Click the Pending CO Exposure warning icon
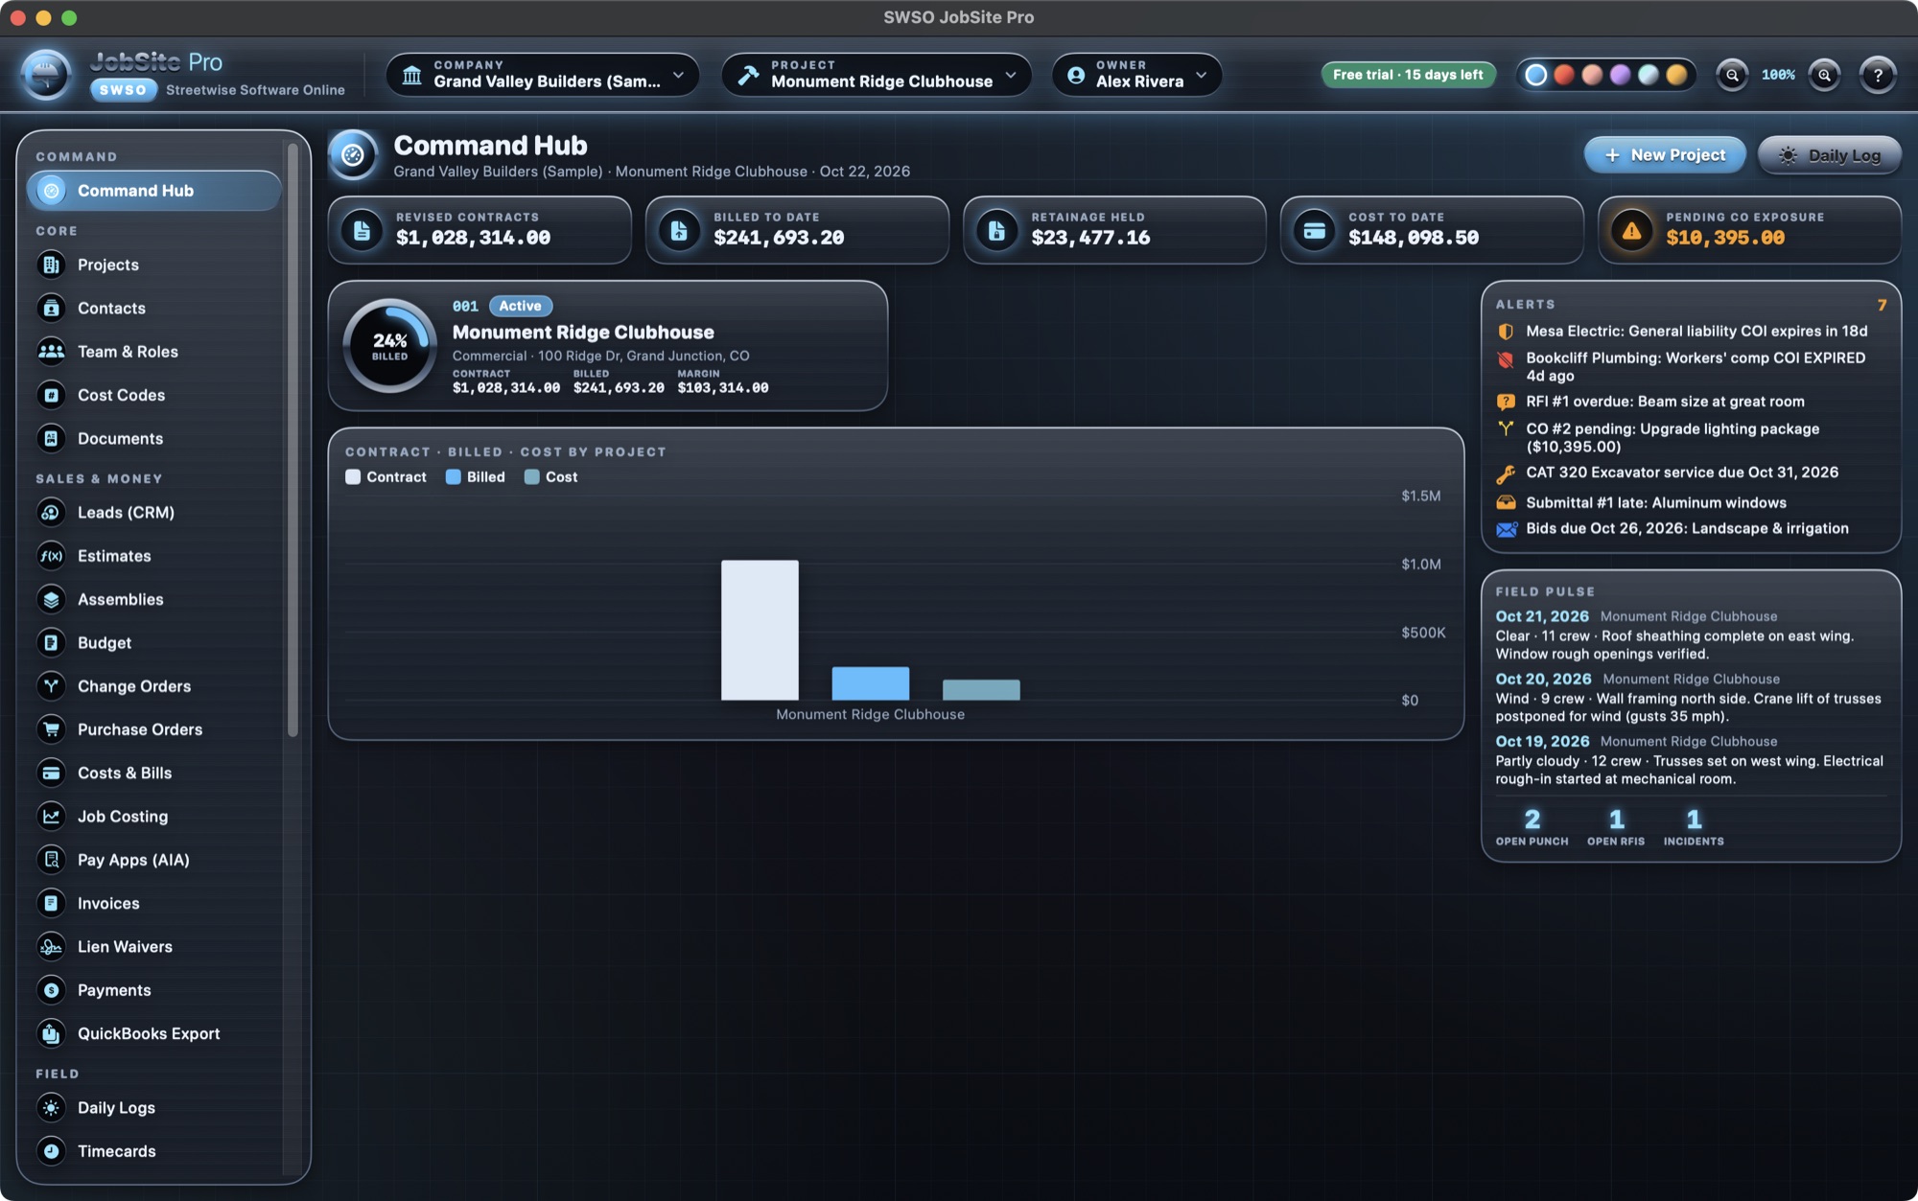 click(1631, 230)
